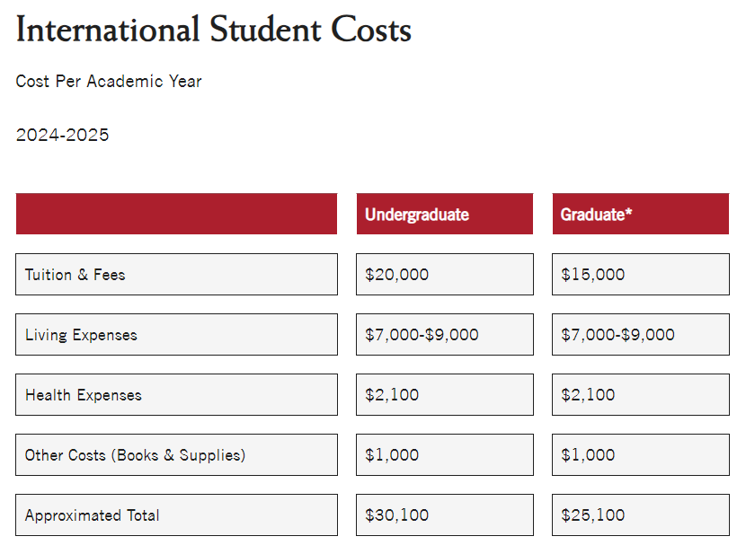Image resolution: width=746 pixels, height=554 pixels.
Task: Select the 2024-2025 year label
Action: [62, 136]
